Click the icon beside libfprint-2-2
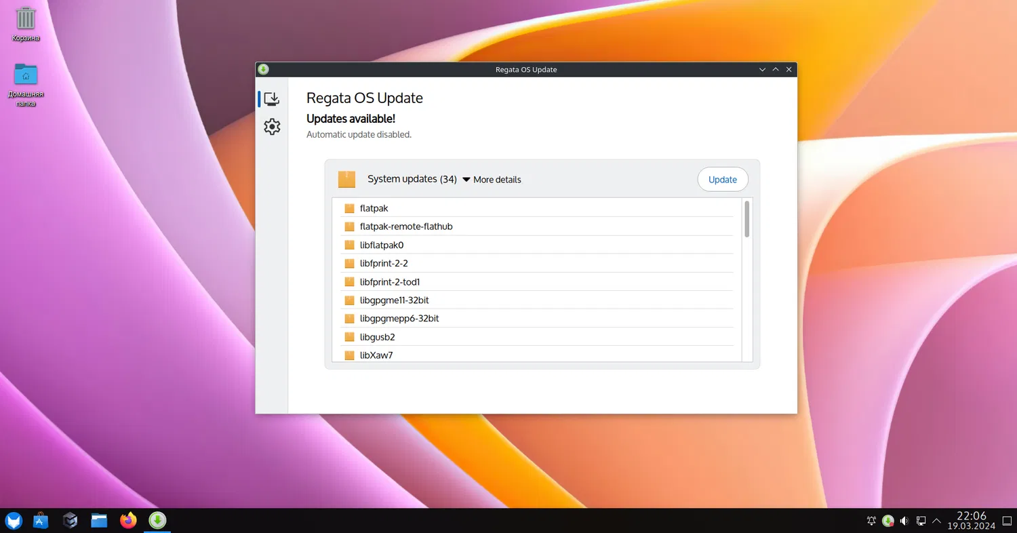1017x533 pixels. point(350,263)
